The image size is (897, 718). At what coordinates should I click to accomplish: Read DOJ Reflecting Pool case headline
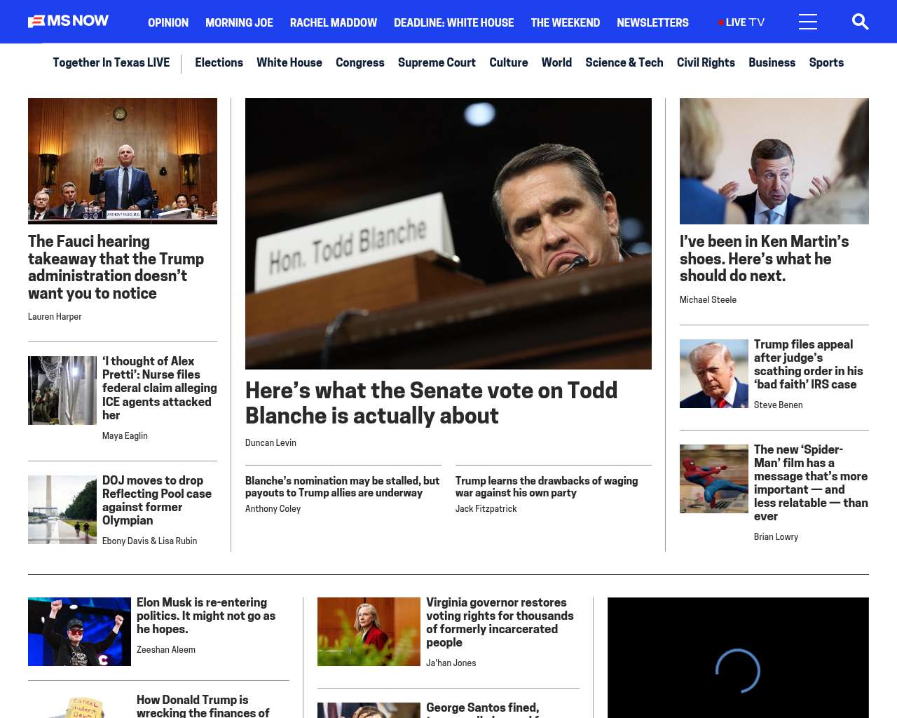coord(157,500)
